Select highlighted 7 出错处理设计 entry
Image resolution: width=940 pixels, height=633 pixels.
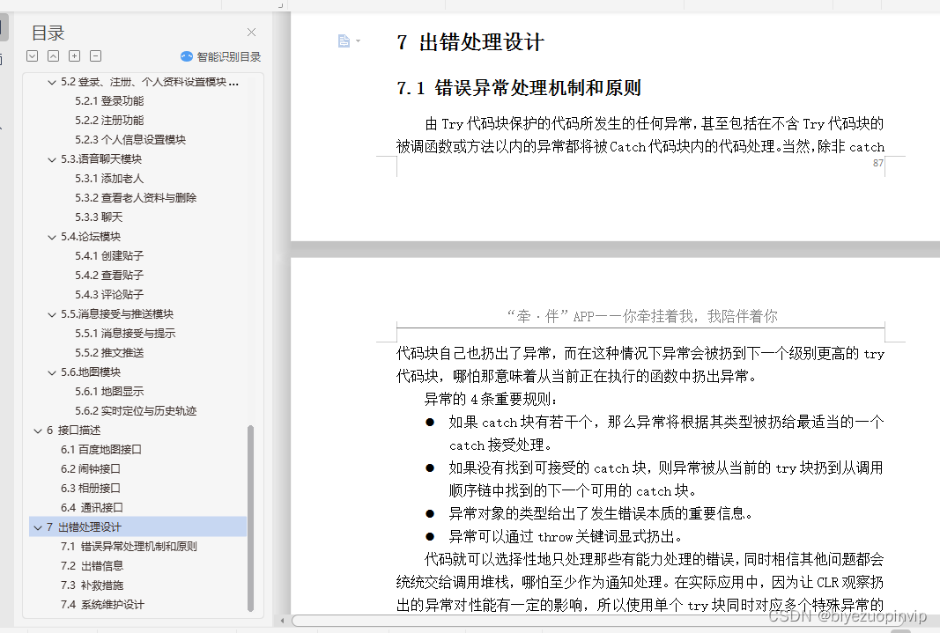tap(138, 527)
